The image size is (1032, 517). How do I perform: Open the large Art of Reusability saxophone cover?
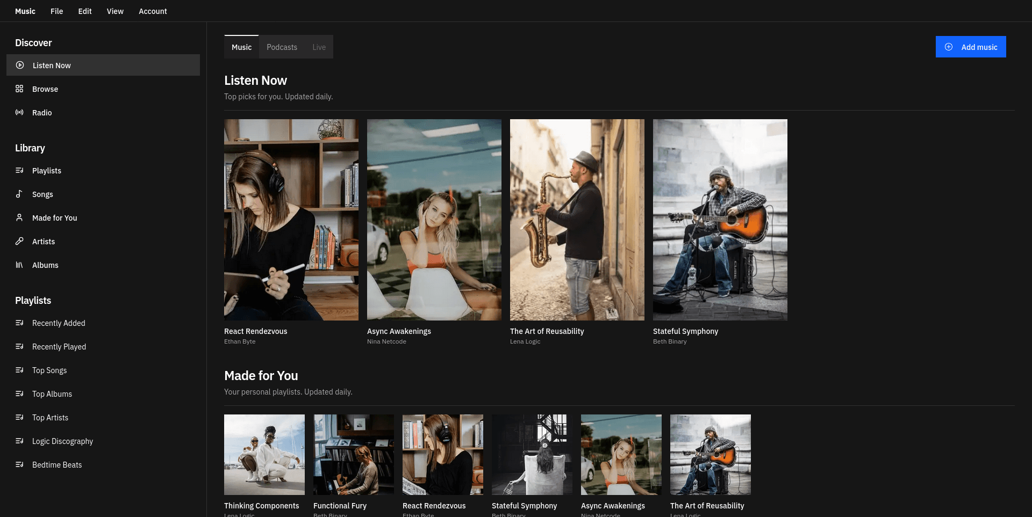click(x=577, y=220)
